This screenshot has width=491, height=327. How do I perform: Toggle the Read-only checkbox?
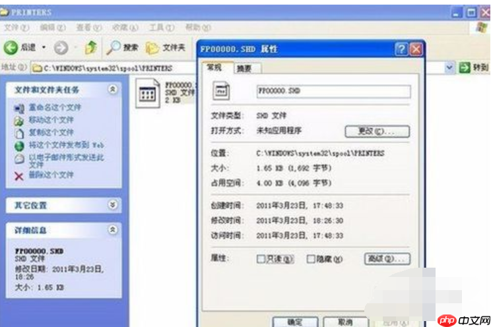click(261, 259)
